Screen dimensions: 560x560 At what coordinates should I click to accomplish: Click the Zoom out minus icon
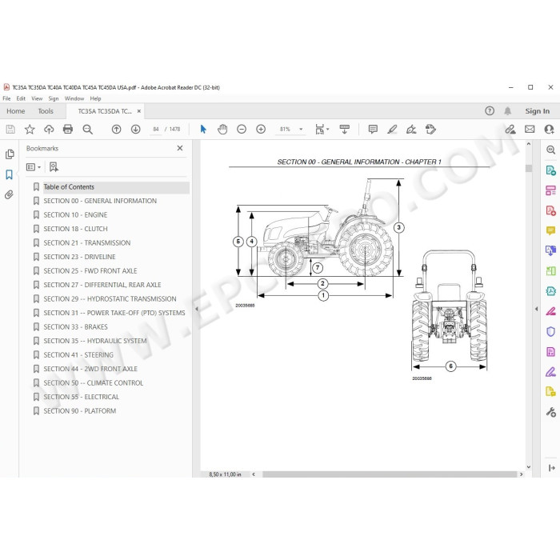(242, 129)
